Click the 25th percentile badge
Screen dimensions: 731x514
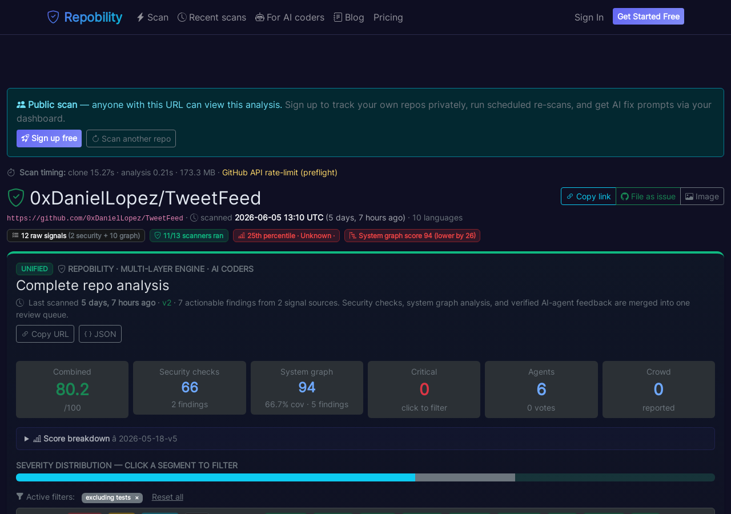286,235
